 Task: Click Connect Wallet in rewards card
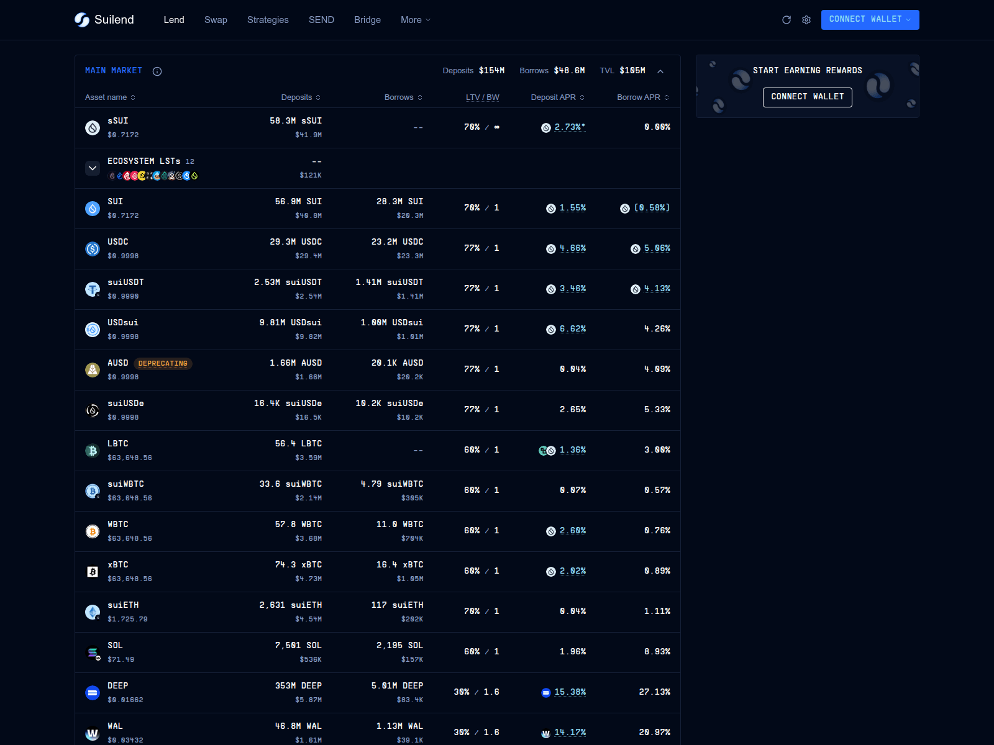(807, 97)
